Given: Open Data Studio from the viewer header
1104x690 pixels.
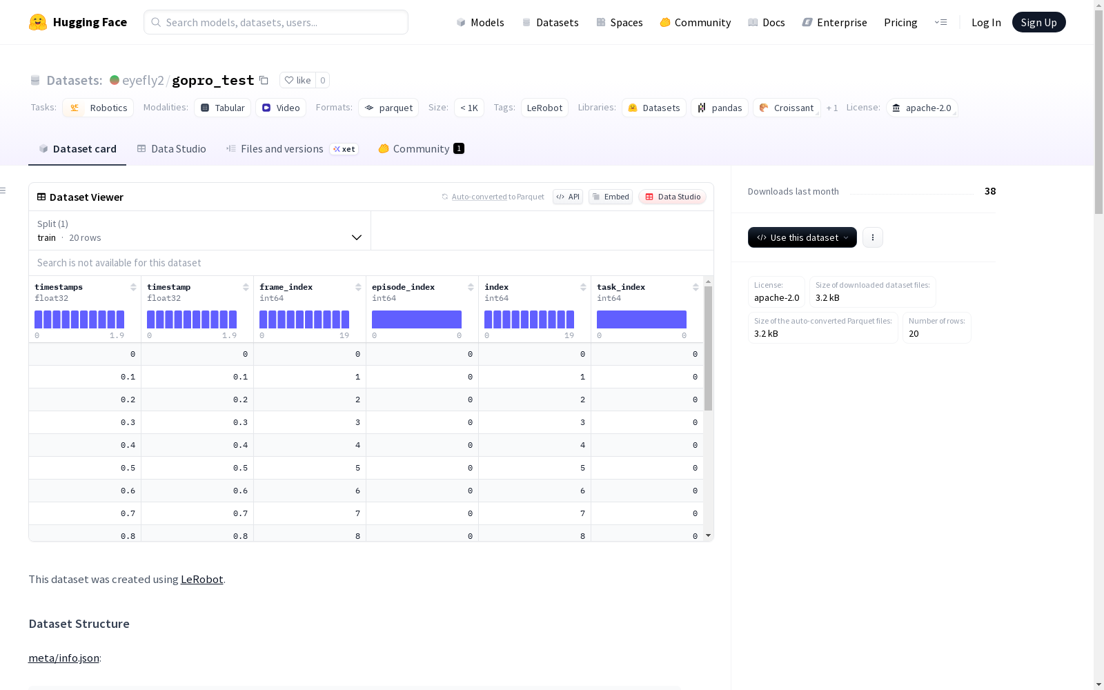Looking at the screenshot, I should pos(673,197).
